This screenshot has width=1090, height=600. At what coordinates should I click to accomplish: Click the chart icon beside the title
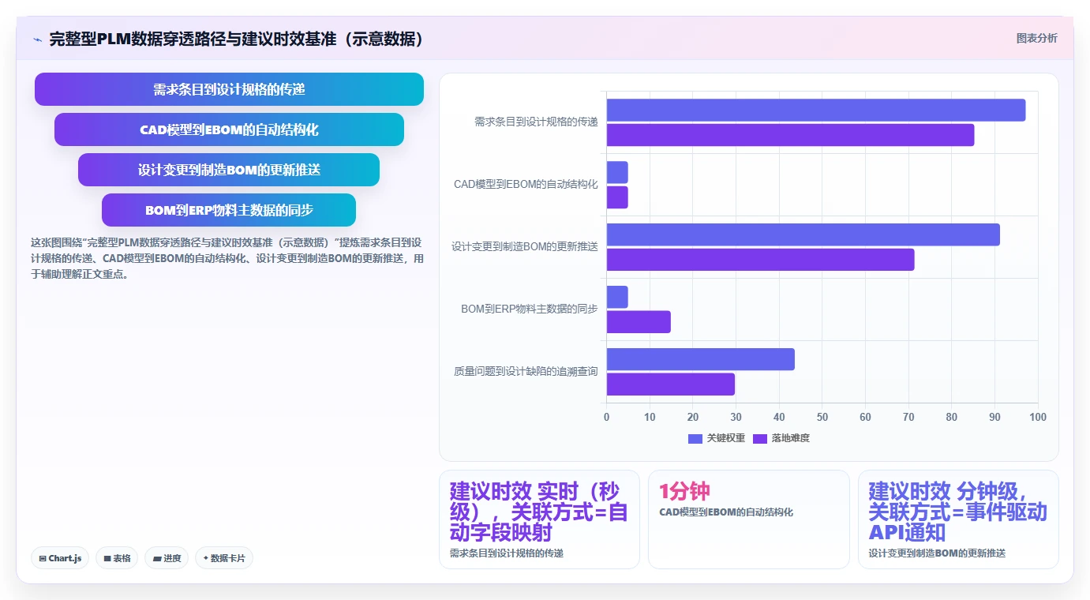[x=37, y=39]
